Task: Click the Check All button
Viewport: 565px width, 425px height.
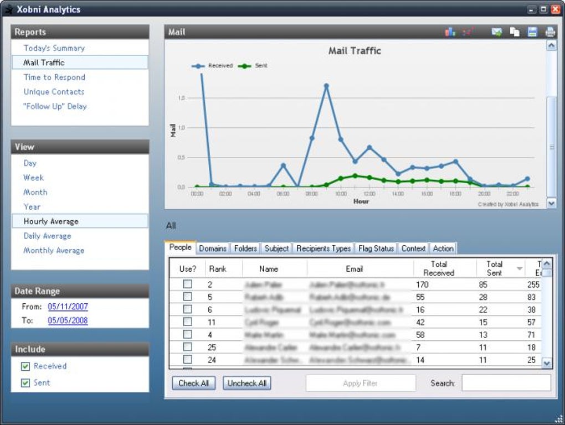Action: click(193, 383)
